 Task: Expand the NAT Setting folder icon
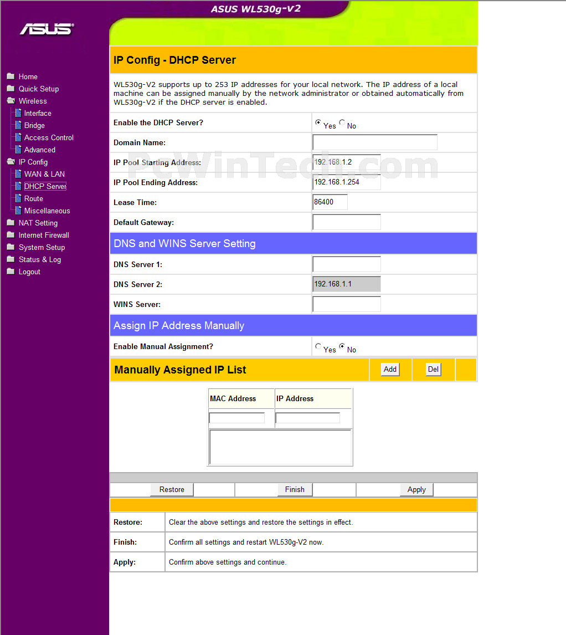tap(11, 222)
